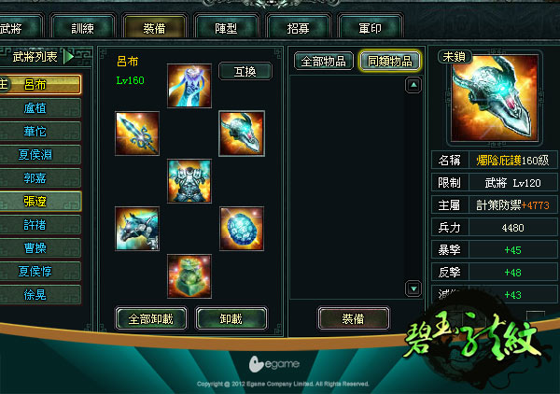Select the jade seal equipment slot
Image resolution: width=560 pixels, height=394 pixels.
(189, 276)
